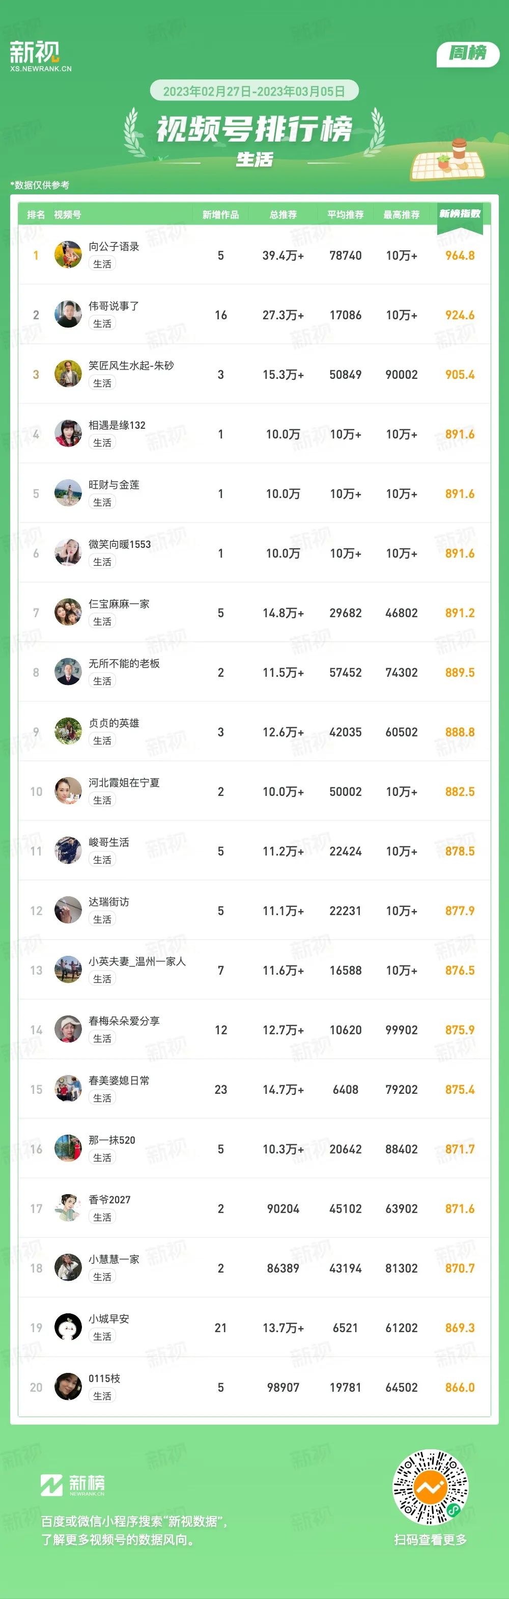Viewport: 509px width, 1599px height.
Task: Open the 河北霞姐在宁夏 account name
Action: point(124,783)
